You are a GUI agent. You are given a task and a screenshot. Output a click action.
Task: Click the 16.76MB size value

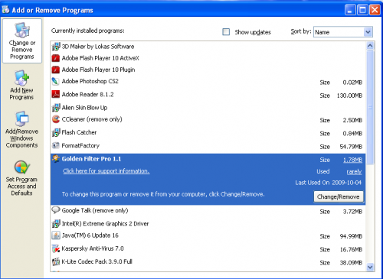pos(351,250)
